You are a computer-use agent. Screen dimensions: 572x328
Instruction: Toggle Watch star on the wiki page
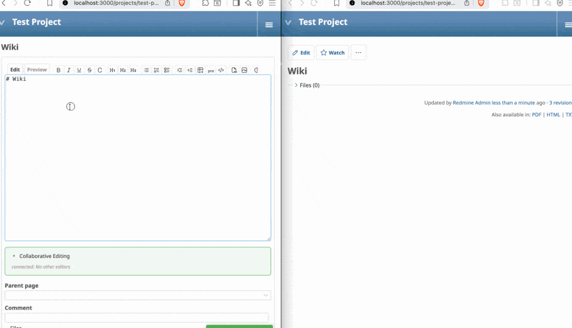pyautogui.click(x=332, y=53)
